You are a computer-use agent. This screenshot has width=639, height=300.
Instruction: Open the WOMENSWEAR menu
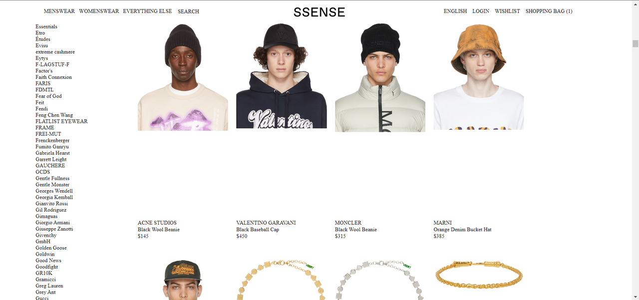tap(99, 11)
